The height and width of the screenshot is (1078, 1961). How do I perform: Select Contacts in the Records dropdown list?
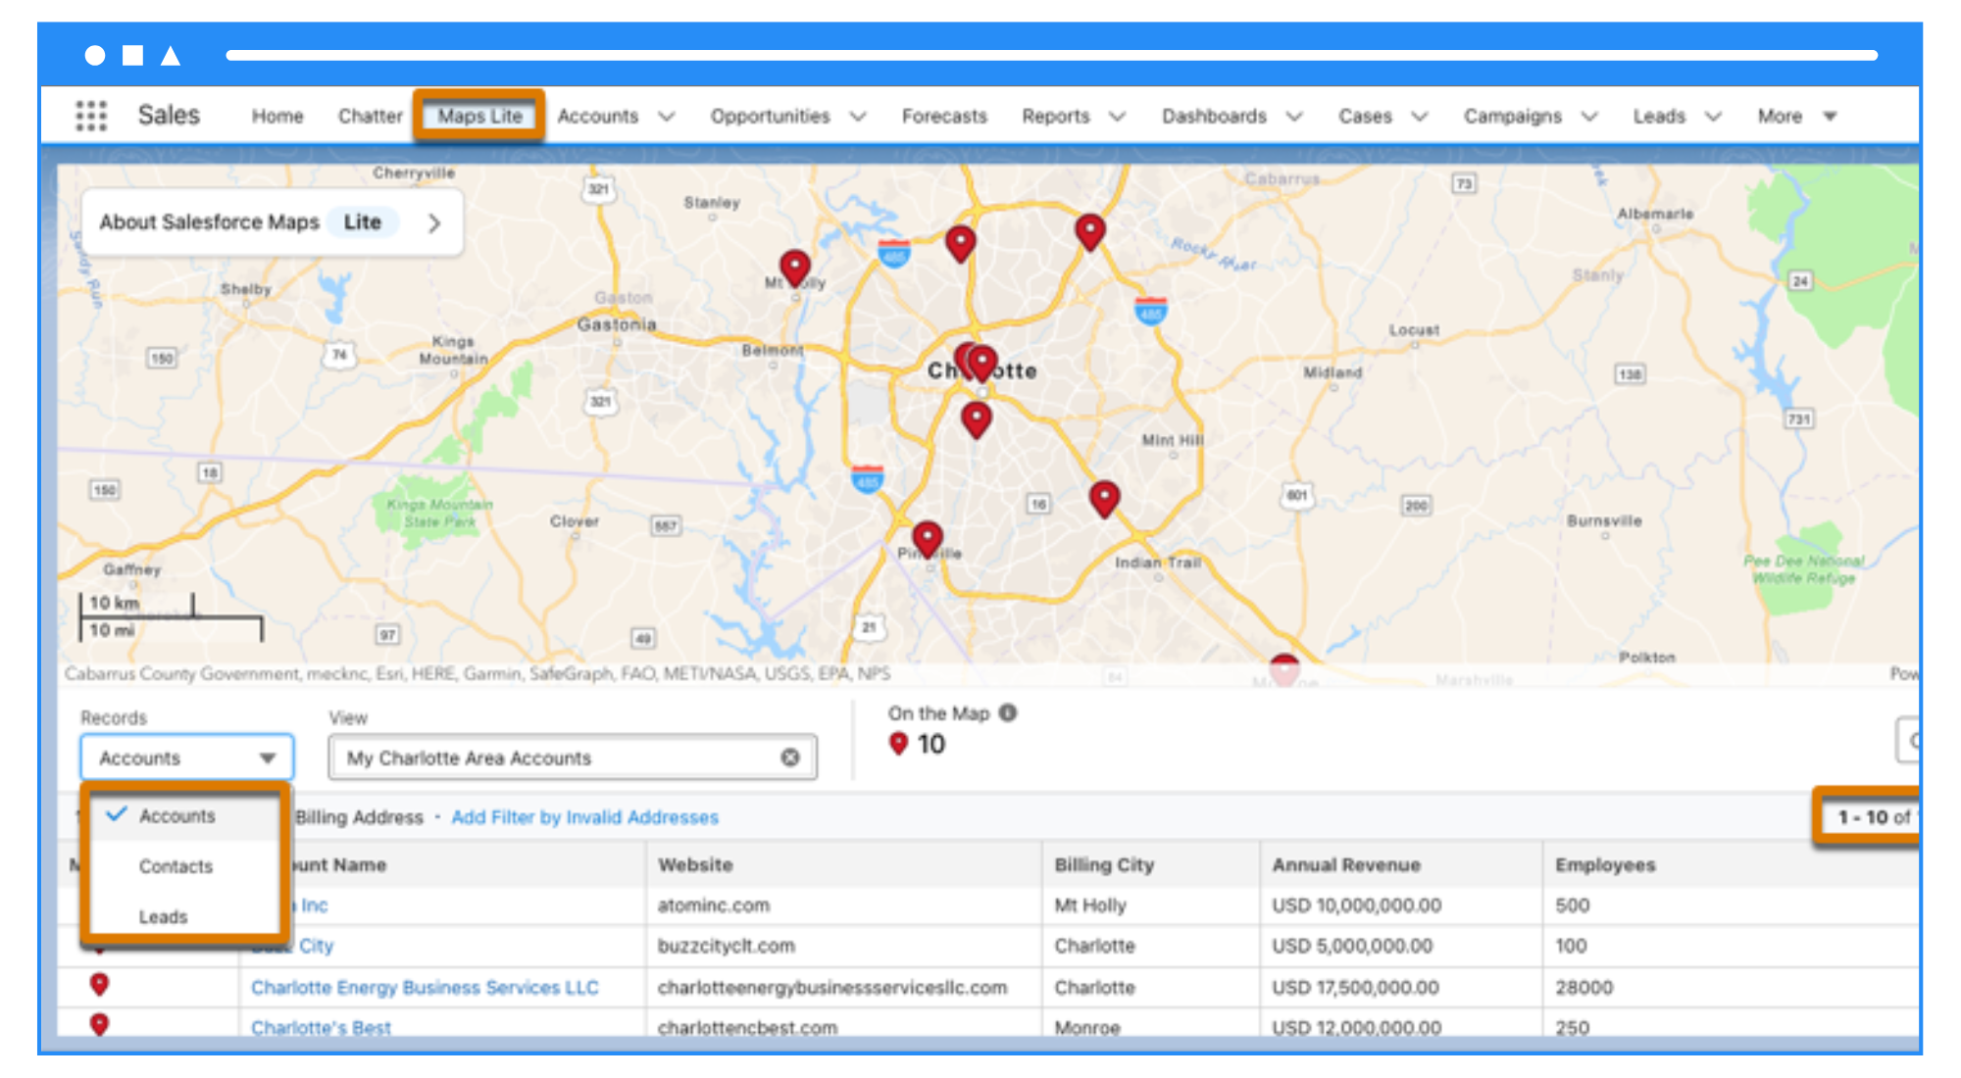click(176, 866)
